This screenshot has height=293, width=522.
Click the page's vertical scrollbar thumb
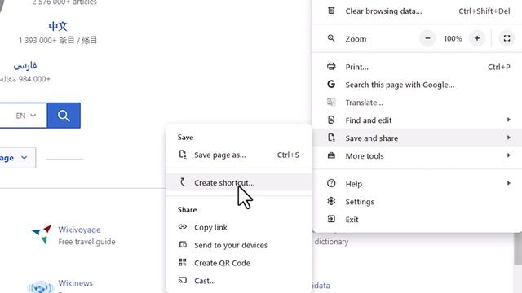pos(518,248)
